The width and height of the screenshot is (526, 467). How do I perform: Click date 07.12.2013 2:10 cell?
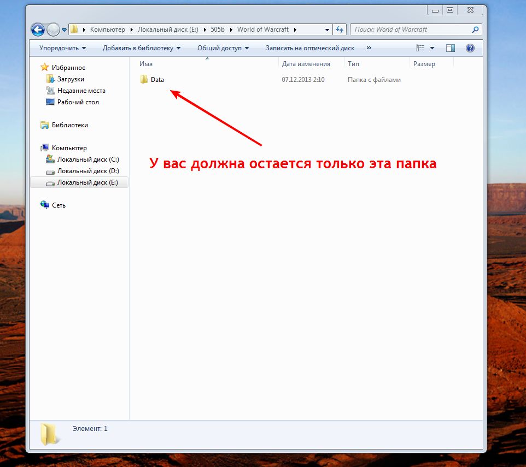[x=303, y=80]
